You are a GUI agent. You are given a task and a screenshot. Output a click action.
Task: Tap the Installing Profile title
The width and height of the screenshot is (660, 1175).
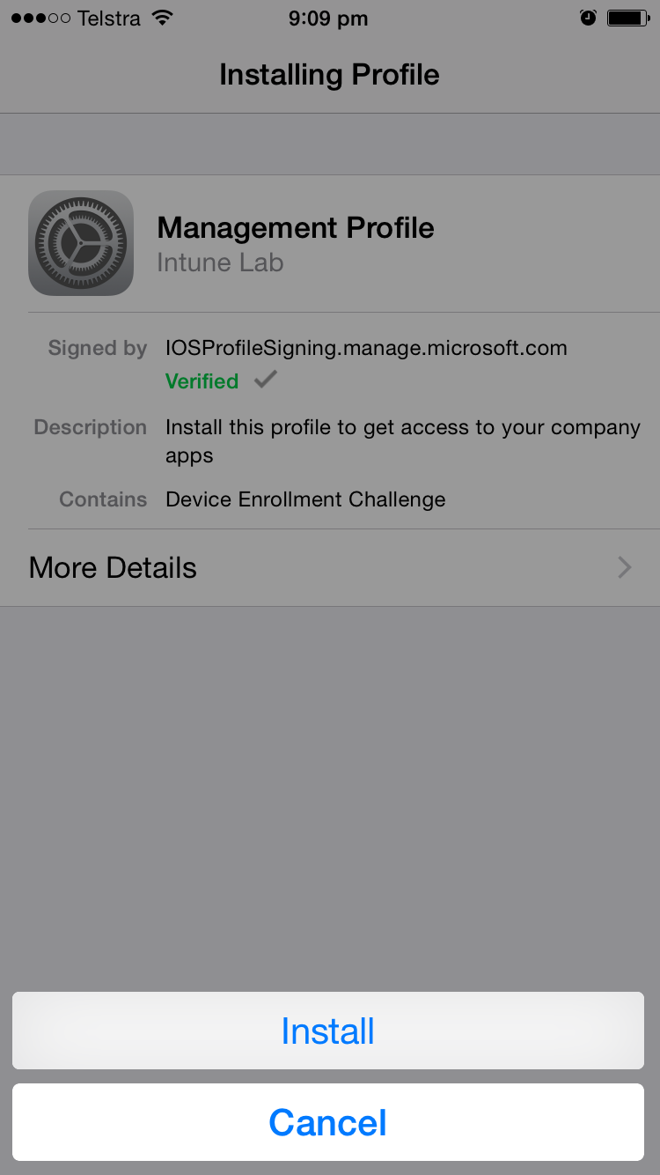tap(329, 75)
